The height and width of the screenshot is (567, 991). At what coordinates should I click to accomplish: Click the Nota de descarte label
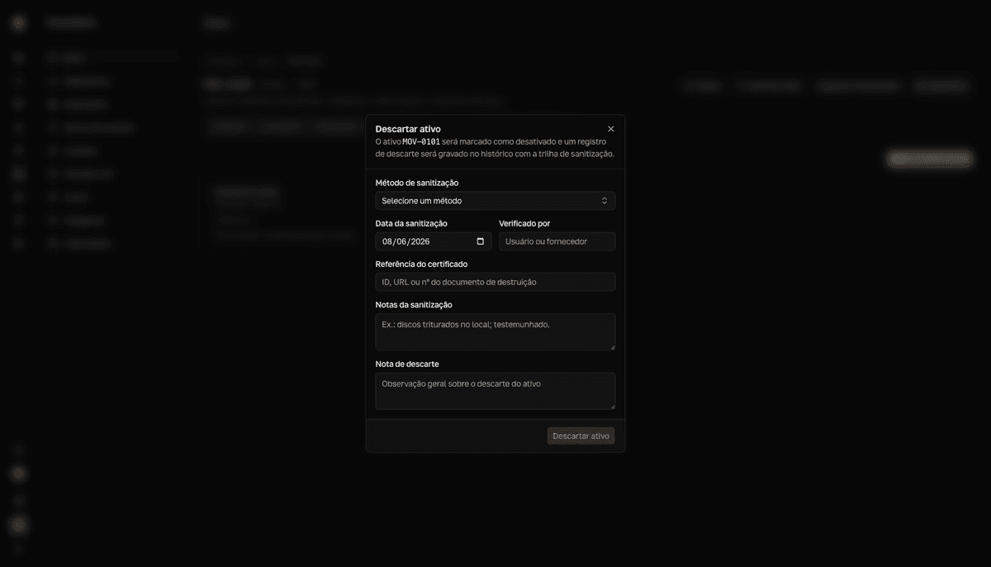click(407, 364)
